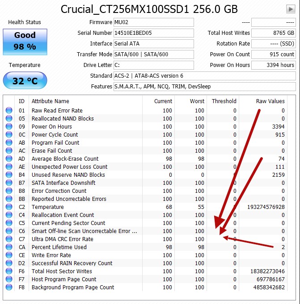Click the Good 98 % health status button
The width and height of the screenshot is (300, 304).
point(25,42)
